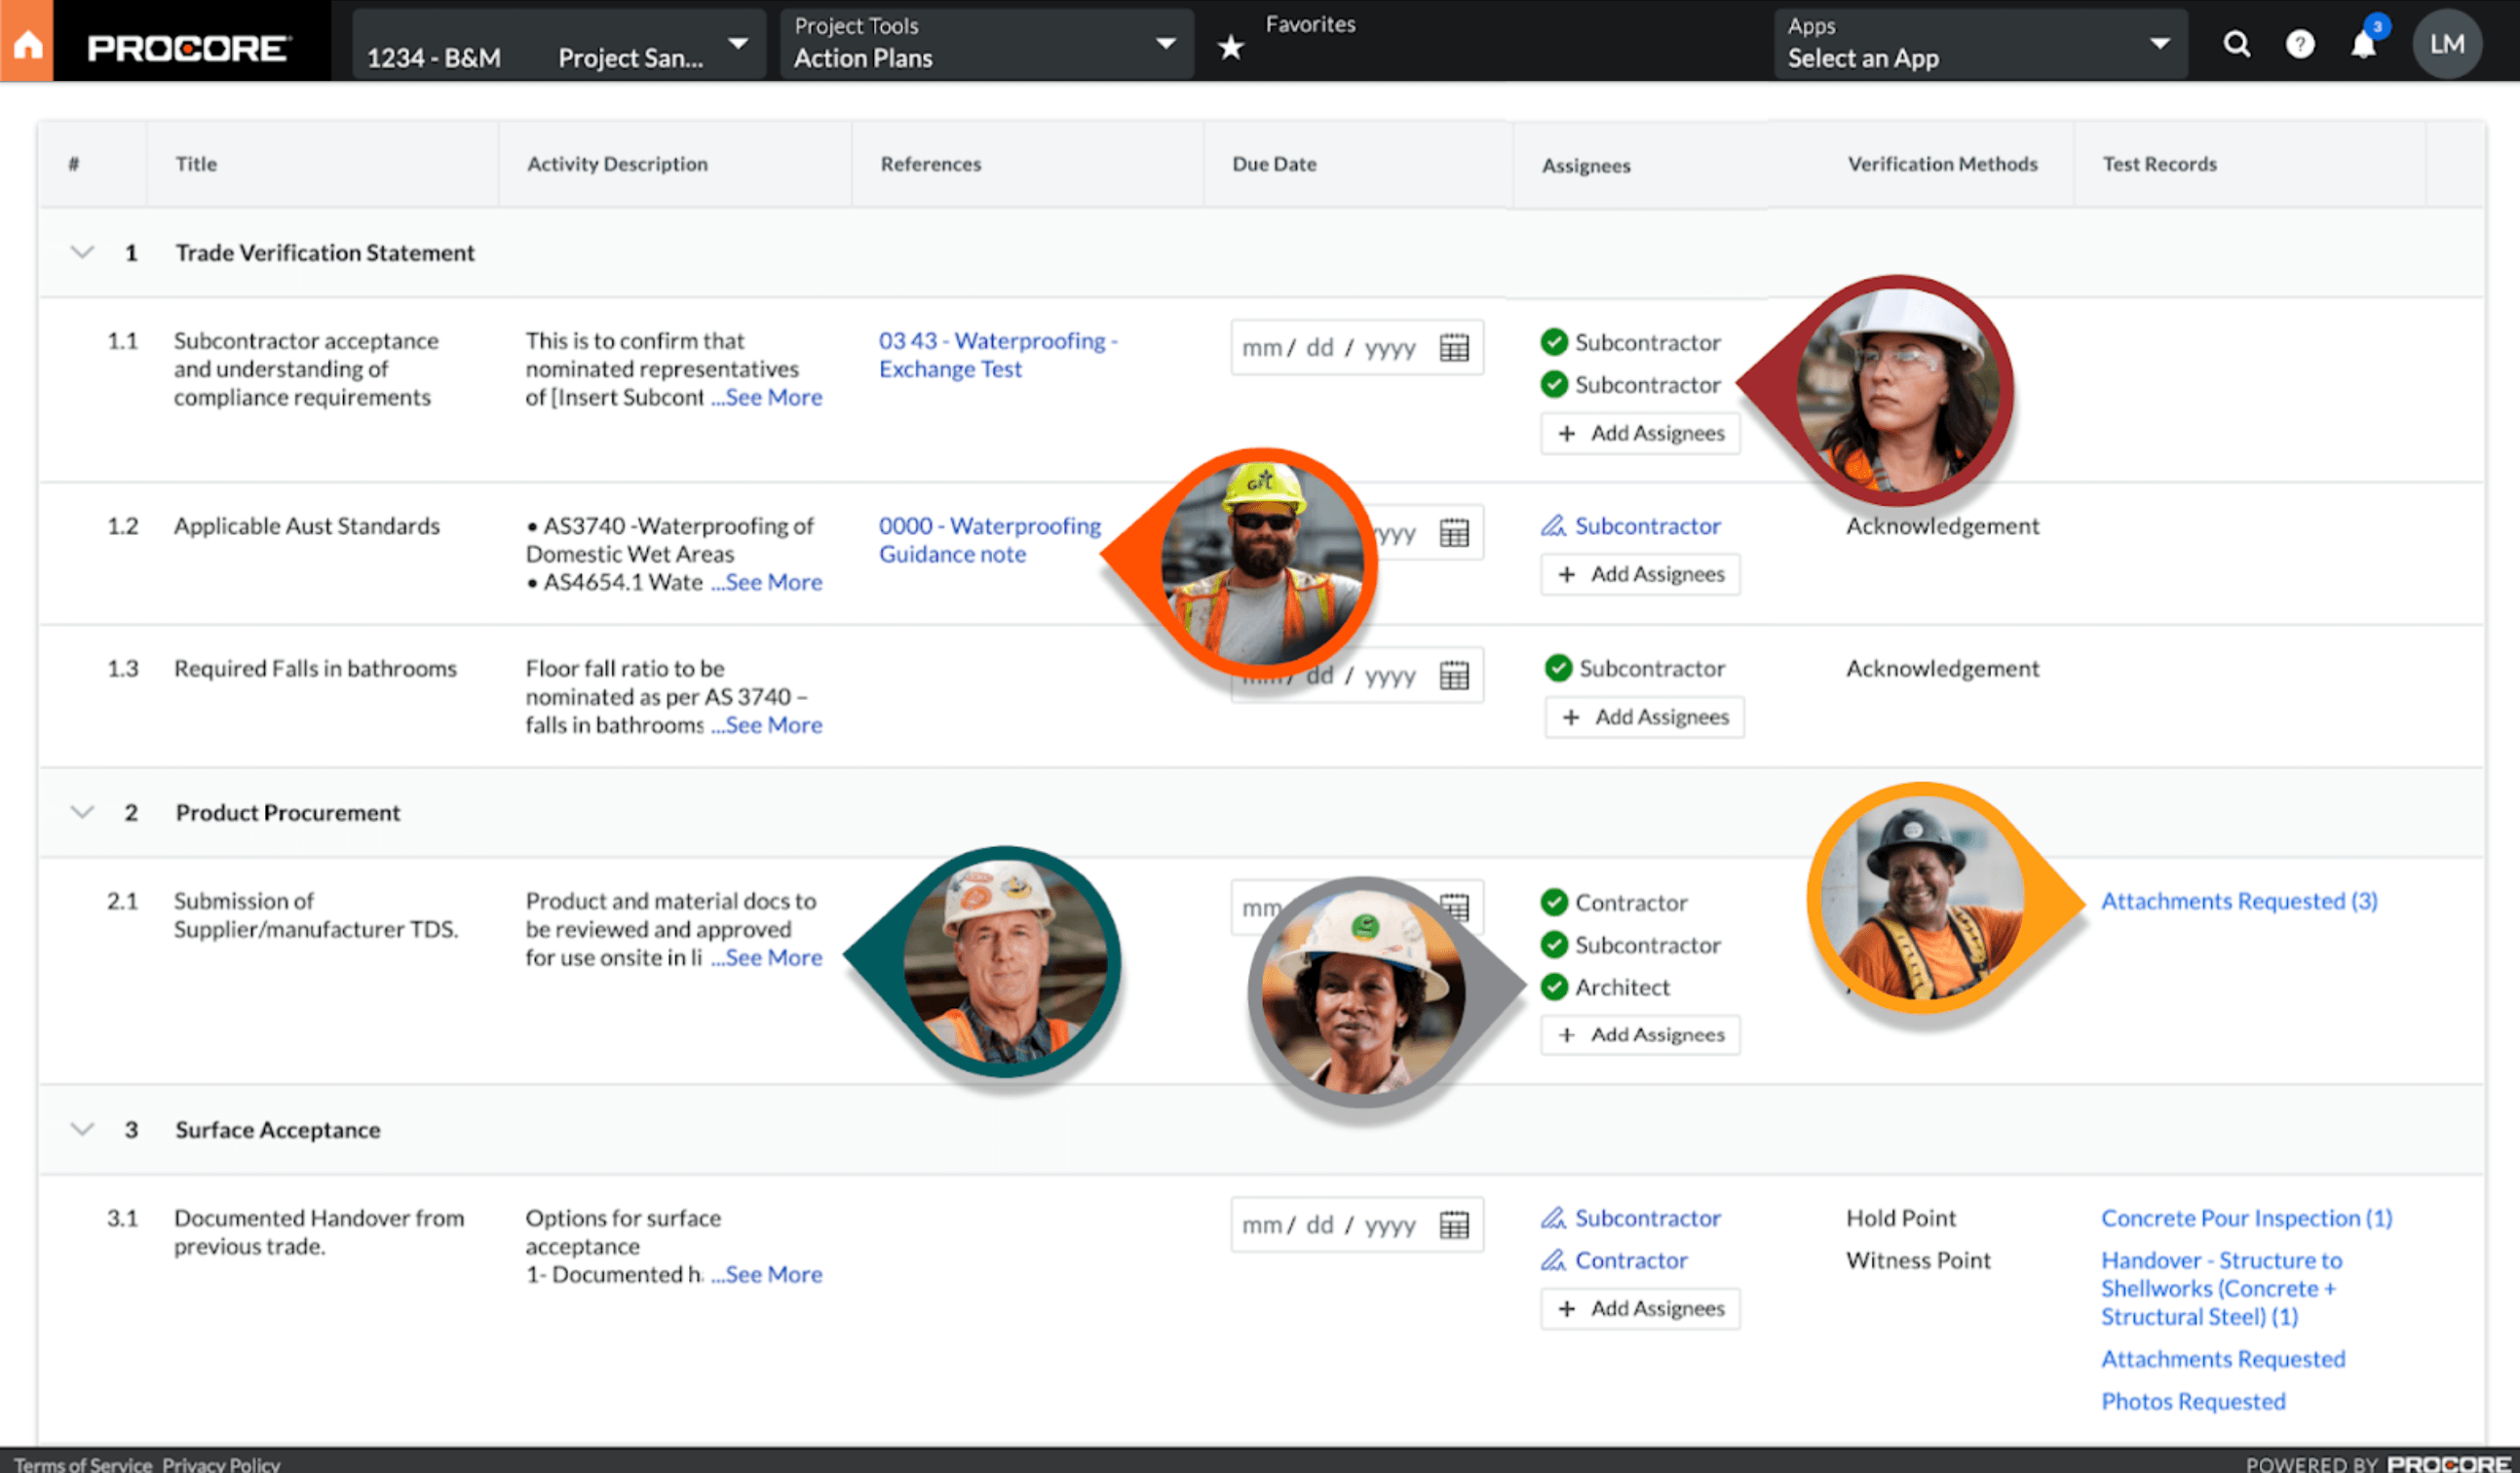Open the search icon in top bar
Viewport: 2520px width, 1473px height.
pos(2236,43)
